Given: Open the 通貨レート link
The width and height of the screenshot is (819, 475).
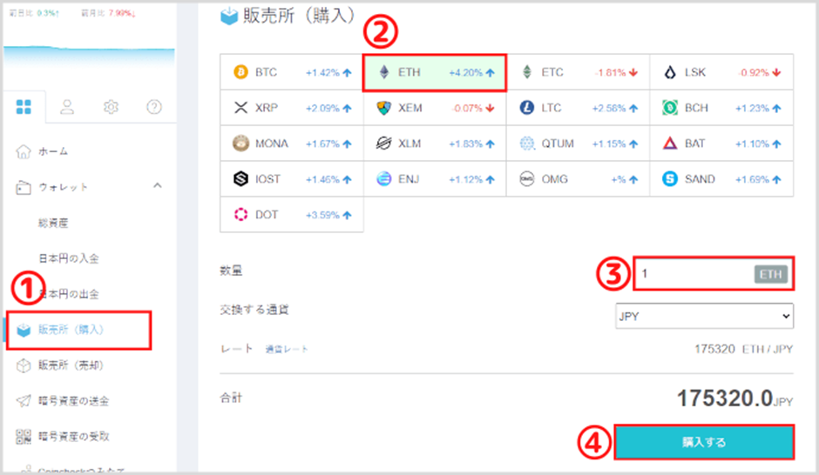Looking at the screenshot, I should coord(287,349).
